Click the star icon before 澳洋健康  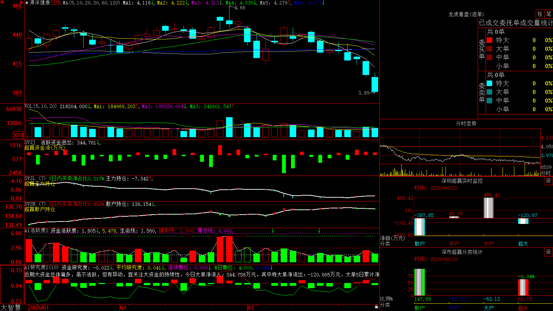coord(27,3)
